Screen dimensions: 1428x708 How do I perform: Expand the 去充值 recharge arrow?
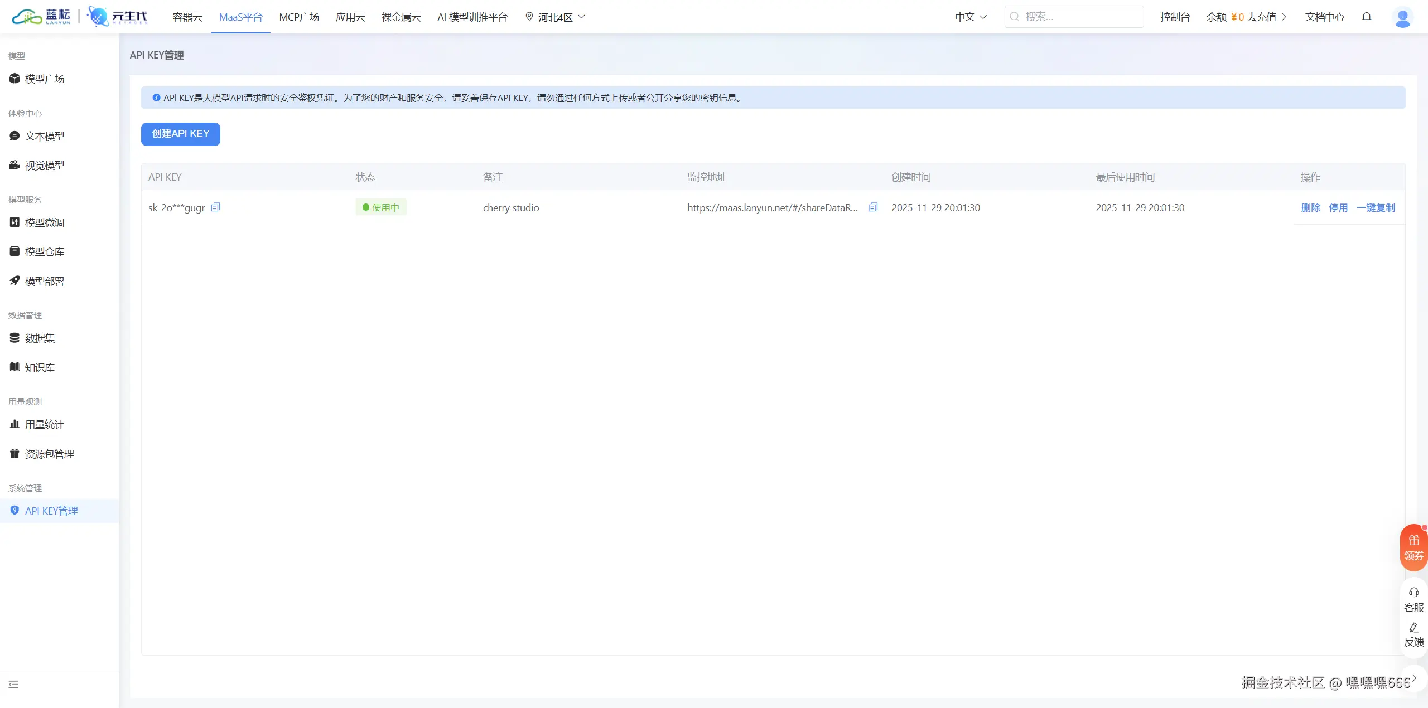click(1284, 17)
